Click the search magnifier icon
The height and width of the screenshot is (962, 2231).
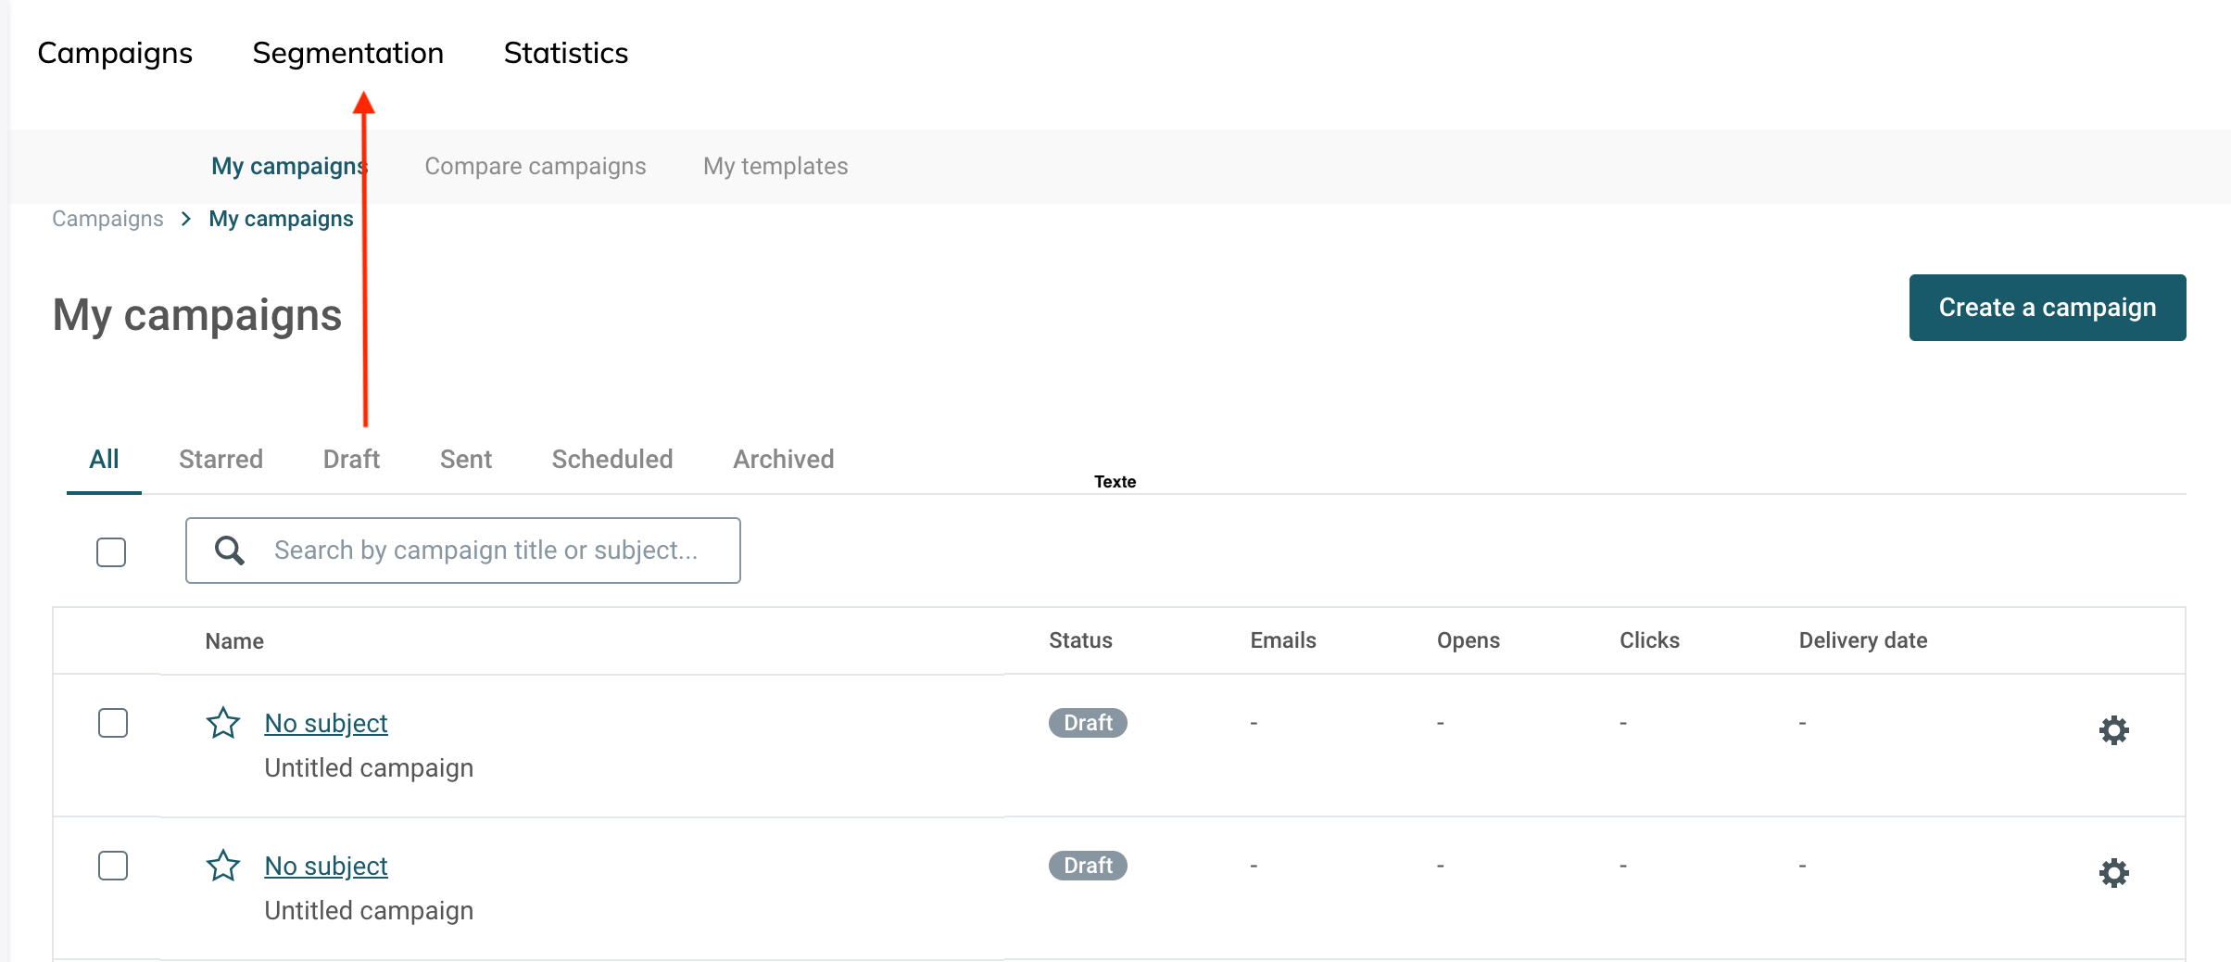(x=230, y=551)
